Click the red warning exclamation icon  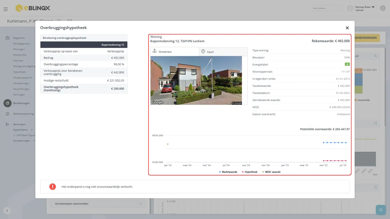point(52,187)
